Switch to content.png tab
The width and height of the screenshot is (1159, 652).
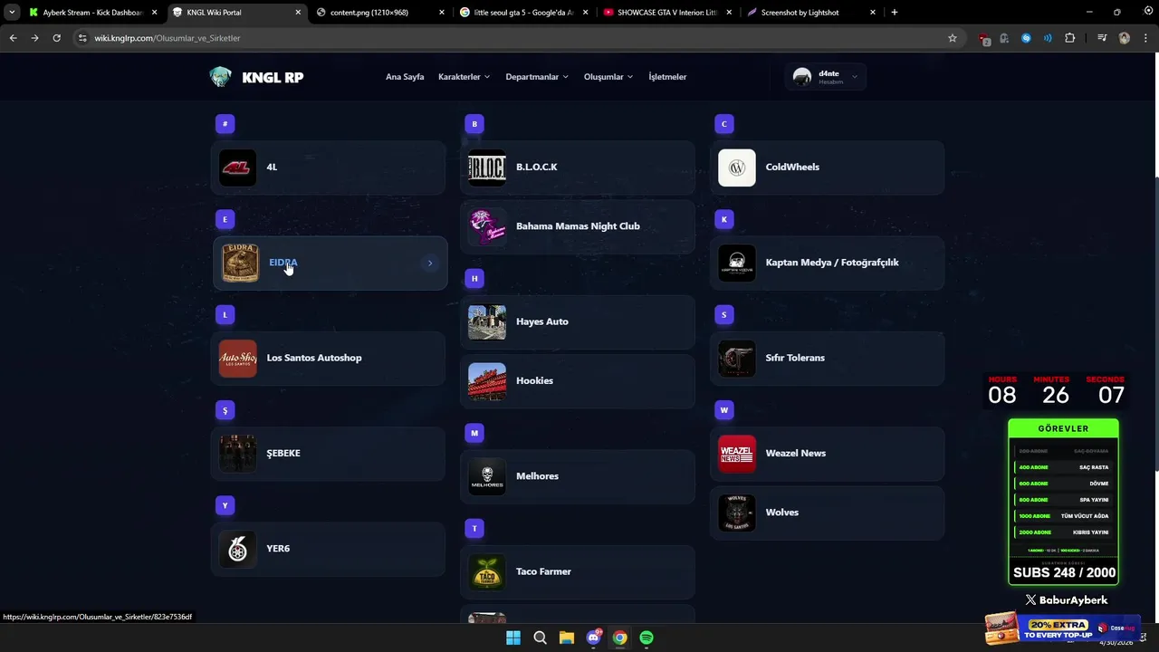tap(380, 13)
